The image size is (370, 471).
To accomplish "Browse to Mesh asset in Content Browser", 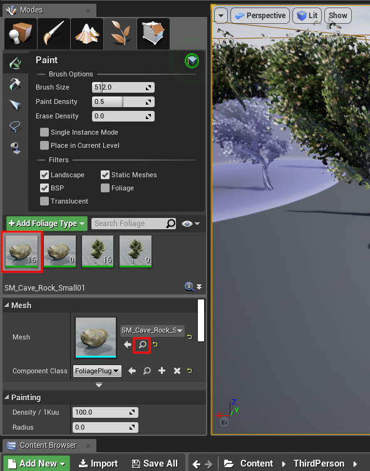I will click(142, 345).
